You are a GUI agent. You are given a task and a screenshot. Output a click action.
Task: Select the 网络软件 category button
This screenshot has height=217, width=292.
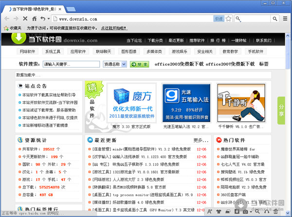point(27,52)
